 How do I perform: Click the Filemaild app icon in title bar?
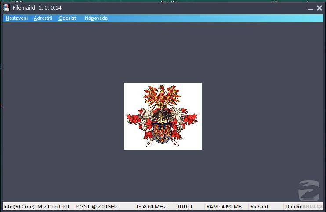[x=6, y=8]
